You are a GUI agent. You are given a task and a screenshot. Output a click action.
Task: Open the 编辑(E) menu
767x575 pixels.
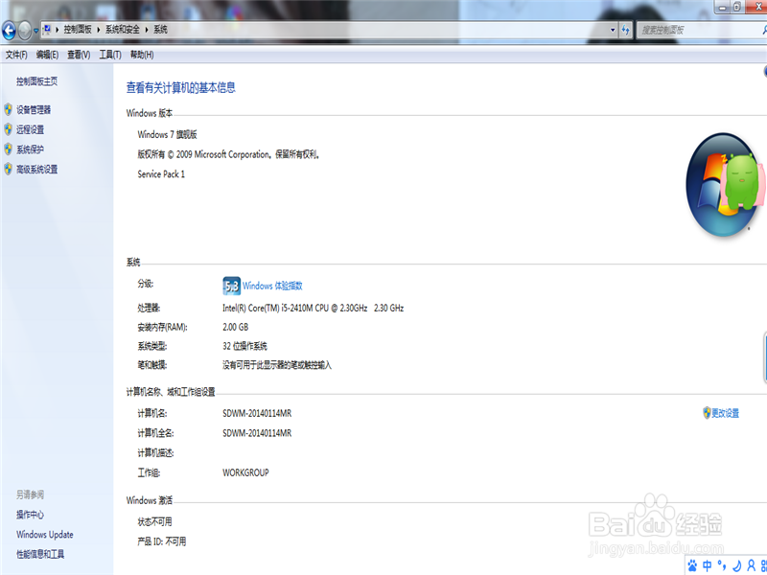click(x=47, y=55)
